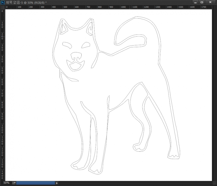Minimize the document window
Screen dimensions: 217x186
coord(195,2)
